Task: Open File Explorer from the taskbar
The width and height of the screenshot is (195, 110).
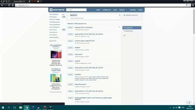Action: tap(21, 108)
